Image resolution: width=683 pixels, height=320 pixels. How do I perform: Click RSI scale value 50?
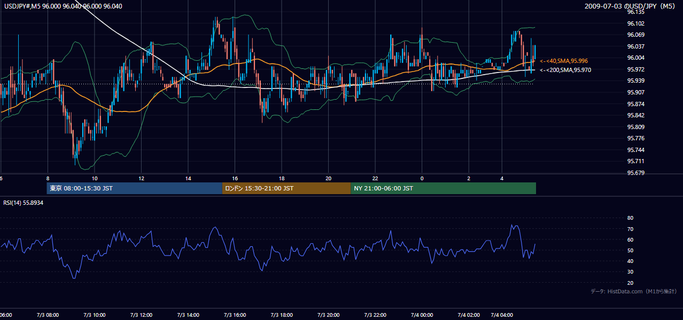630,250
